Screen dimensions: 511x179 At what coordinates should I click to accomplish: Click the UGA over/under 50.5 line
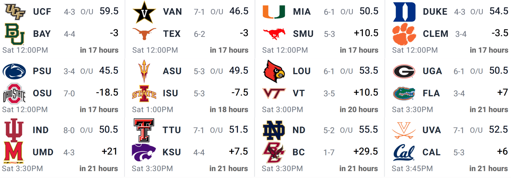coord(498,71)
